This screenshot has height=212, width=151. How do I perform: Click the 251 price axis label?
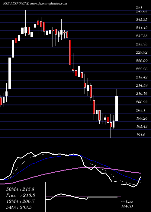[x=139, y=8]
